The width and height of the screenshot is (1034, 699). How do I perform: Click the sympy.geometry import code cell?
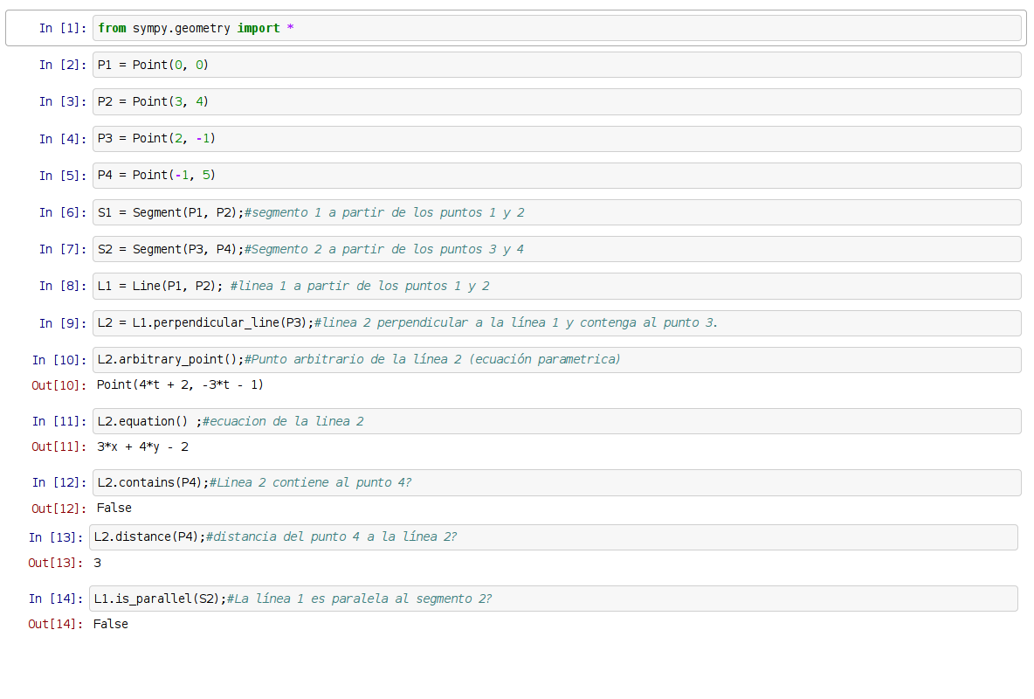557,28
